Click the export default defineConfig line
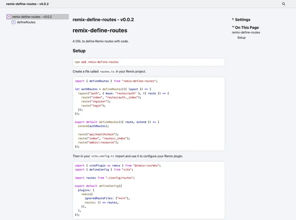This screenshot has height=220, width=296. pyautogui.click(x=98, y=186)
